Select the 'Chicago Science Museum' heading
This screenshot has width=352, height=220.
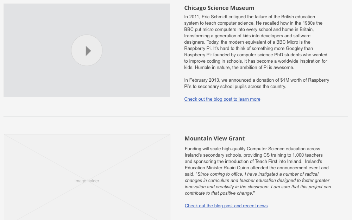click(x=219, y=8)
